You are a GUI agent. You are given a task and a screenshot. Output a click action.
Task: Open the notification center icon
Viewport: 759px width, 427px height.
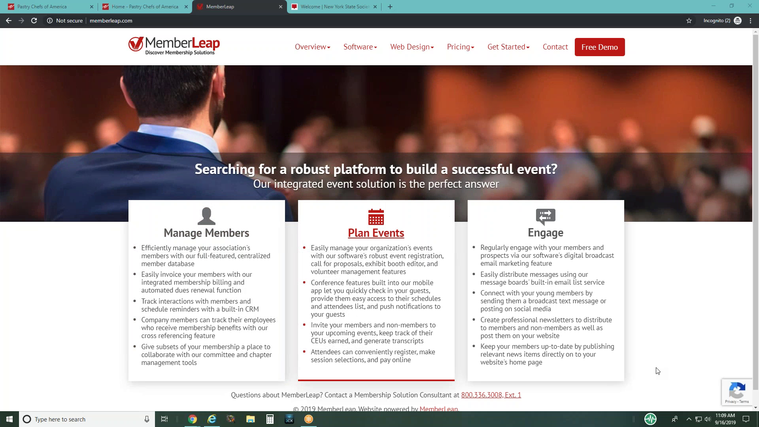pos(746,419)
